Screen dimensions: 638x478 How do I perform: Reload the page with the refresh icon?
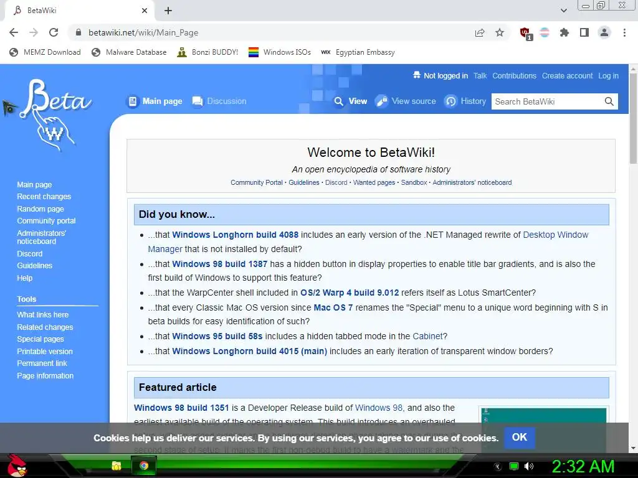coord(54,32)
